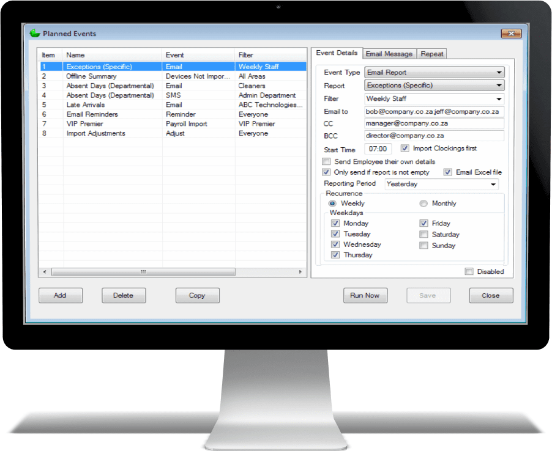Toggle the Import Clockings first checkbox
This screenshot has width=552, height=451.
tap(405, 148)
